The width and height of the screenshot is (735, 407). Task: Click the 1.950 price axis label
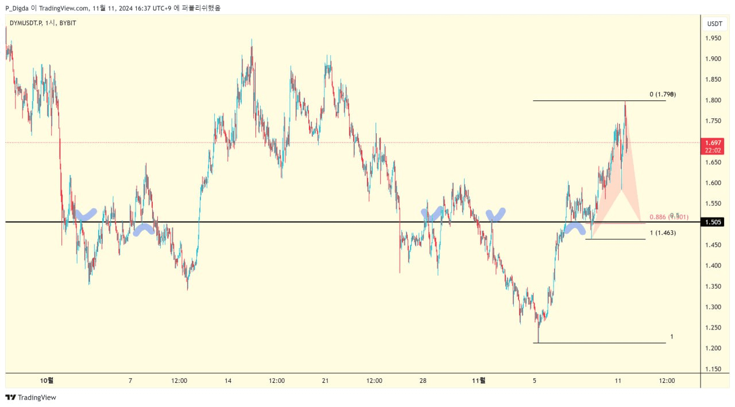click(713, 38)
